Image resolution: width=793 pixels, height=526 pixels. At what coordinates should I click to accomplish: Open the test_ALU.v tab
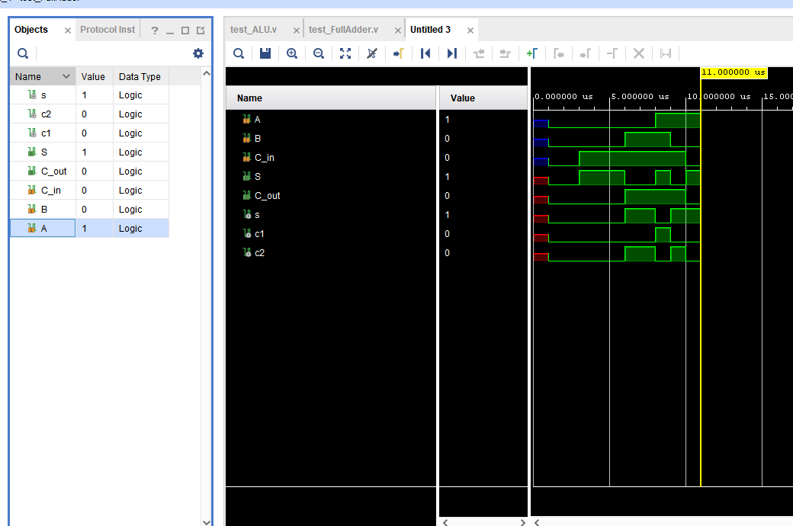pyautogui.click(x=253, y=29)
